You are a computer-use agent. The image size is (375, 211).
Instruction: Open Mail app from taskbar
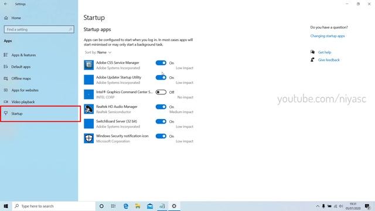coord(150,206)
